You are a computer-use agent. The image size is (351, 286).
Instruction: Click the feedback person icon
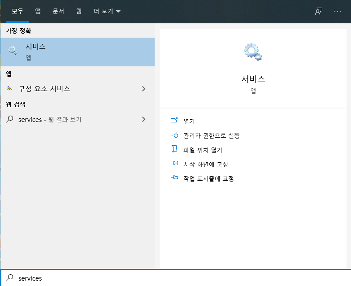pyautogui.click(x=319, y=11)
